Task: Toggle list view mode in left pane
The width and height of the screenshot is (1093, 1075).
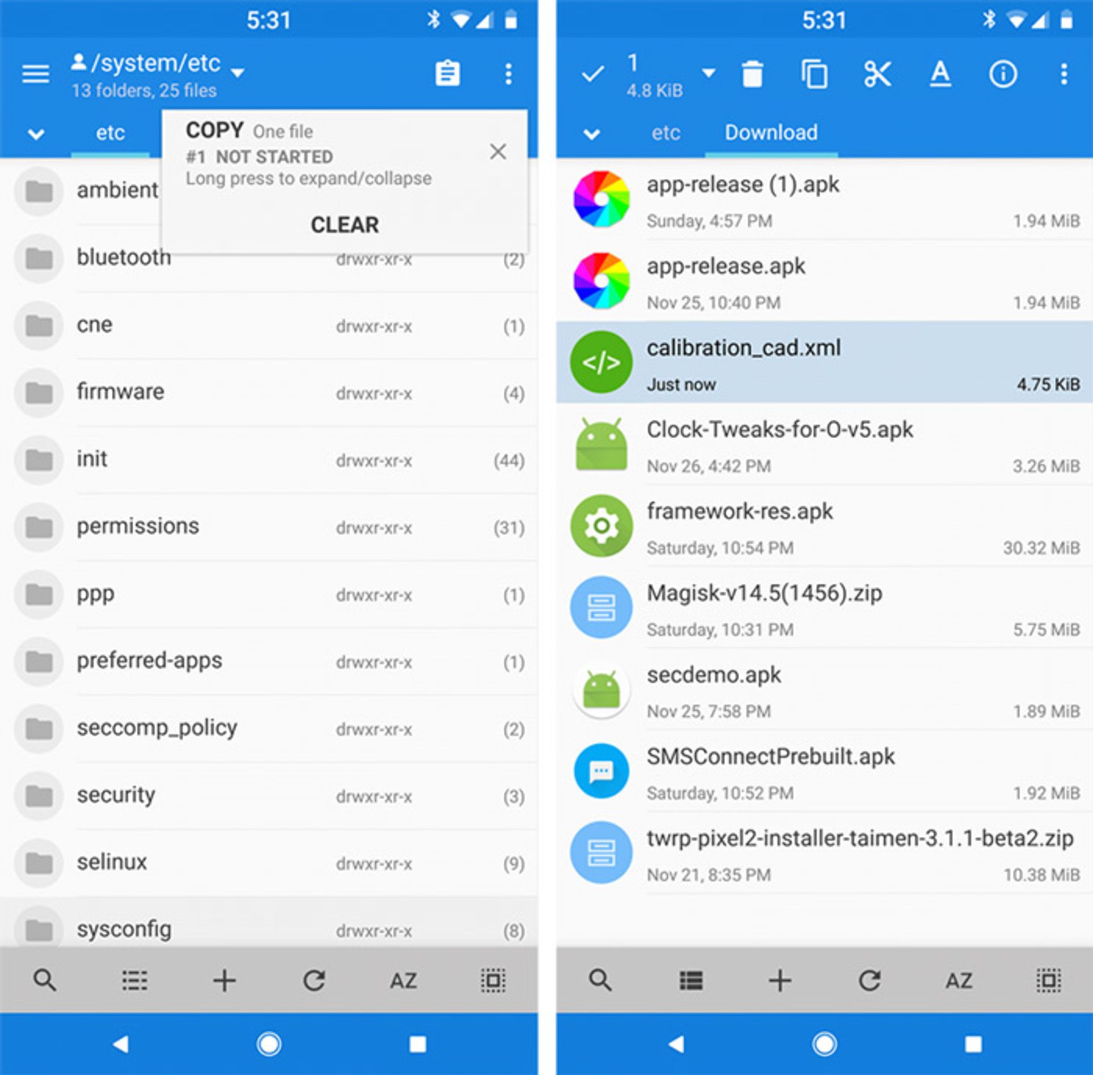Action: tap(134, 980)
